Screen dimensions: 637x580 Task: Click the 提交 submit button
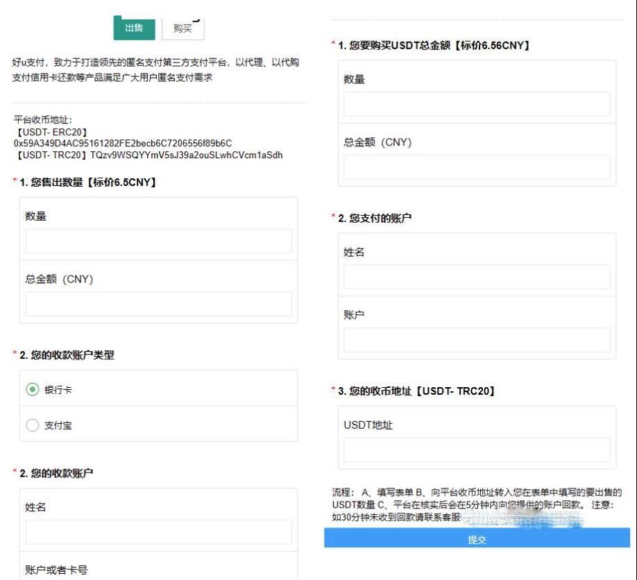(x=478, y=539)
